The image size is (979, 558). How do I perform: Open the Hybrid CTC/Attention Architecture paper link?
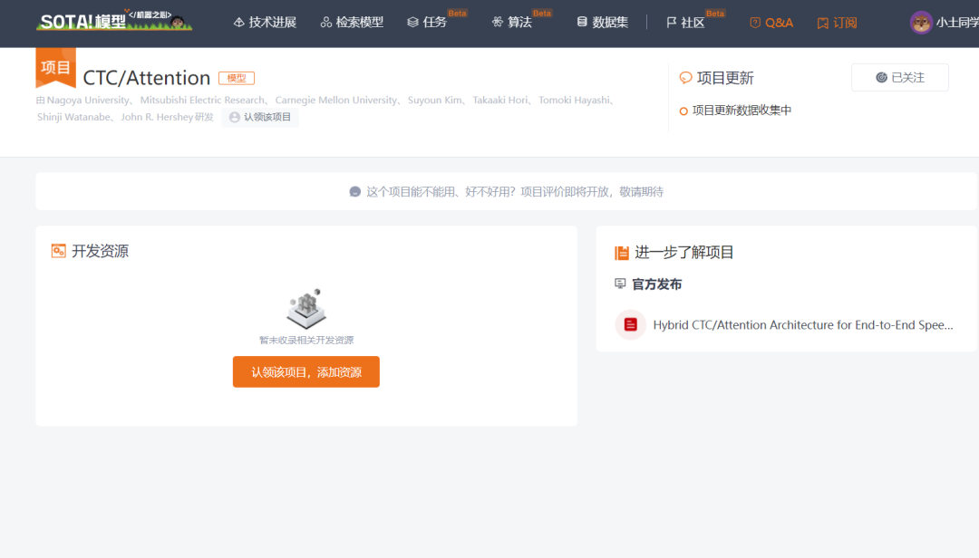(x=803, y=324)
